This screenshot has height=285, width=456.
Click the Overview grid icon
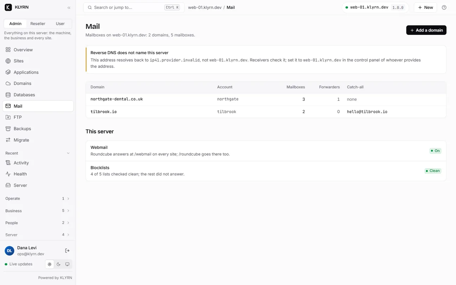click(x=8, y=50)
